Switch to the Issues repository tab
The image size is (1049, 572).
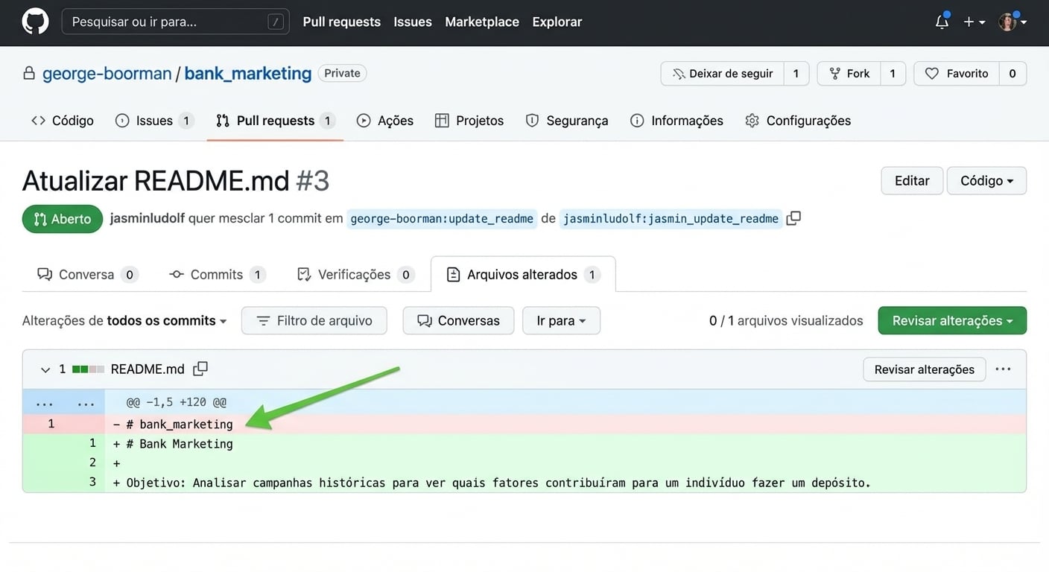point(155,121)
